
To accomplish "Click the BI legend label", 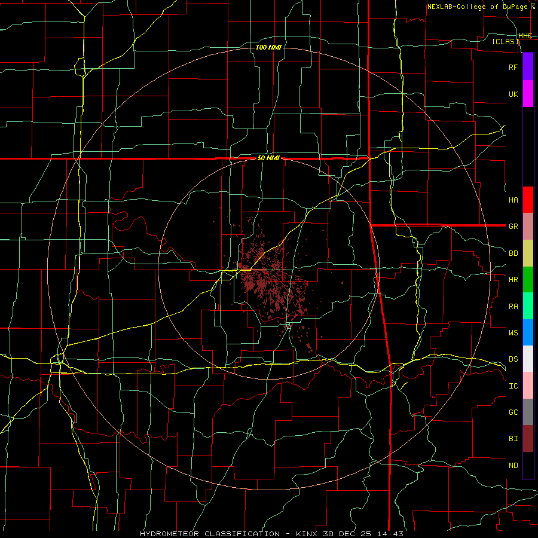I will pos(513,439).
